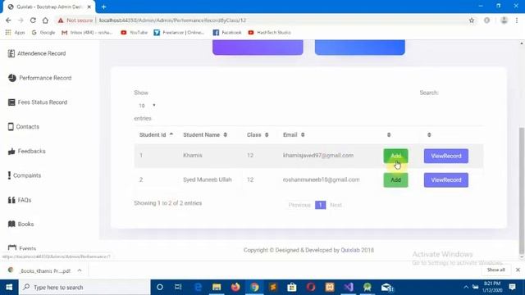Open the Facebook bookmark
This screenshot has height=295, width=525.
point(227,33)
